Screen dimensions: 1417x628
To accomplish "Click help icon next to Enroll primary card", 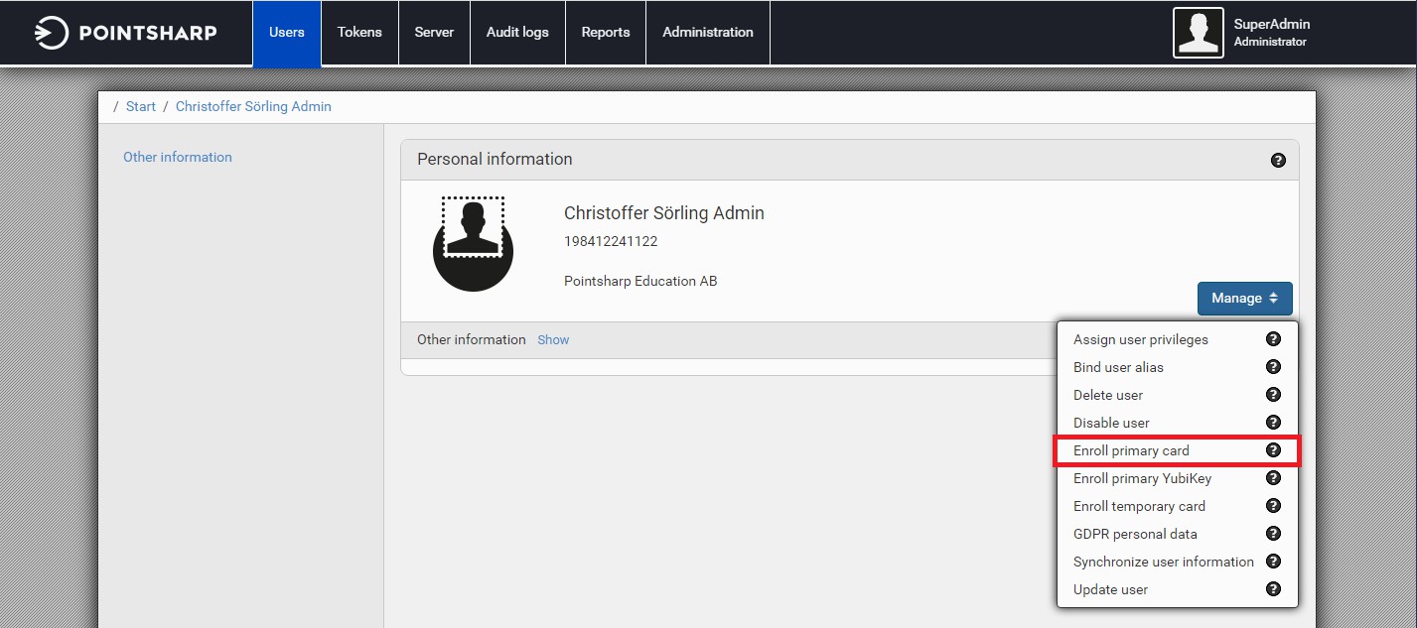I will point(1273,450).
